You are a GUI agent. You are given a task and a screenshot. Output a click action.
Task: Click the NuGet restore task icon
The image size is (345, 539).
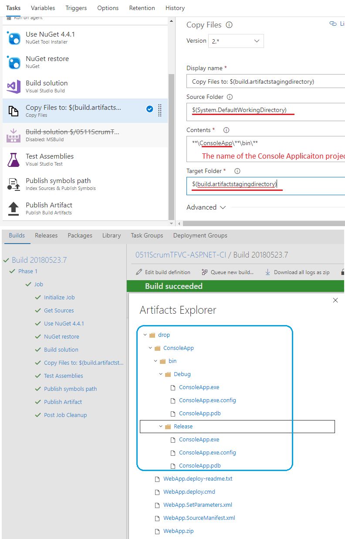coord(14,62)
